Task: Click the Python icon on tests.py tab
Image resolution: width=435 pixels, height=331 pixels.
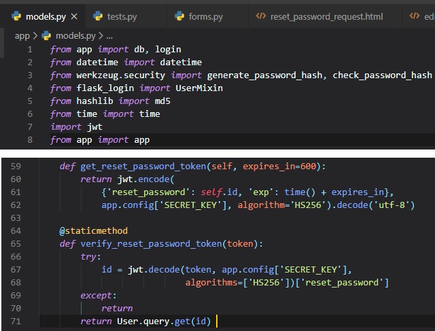Action: pos(98,16)
